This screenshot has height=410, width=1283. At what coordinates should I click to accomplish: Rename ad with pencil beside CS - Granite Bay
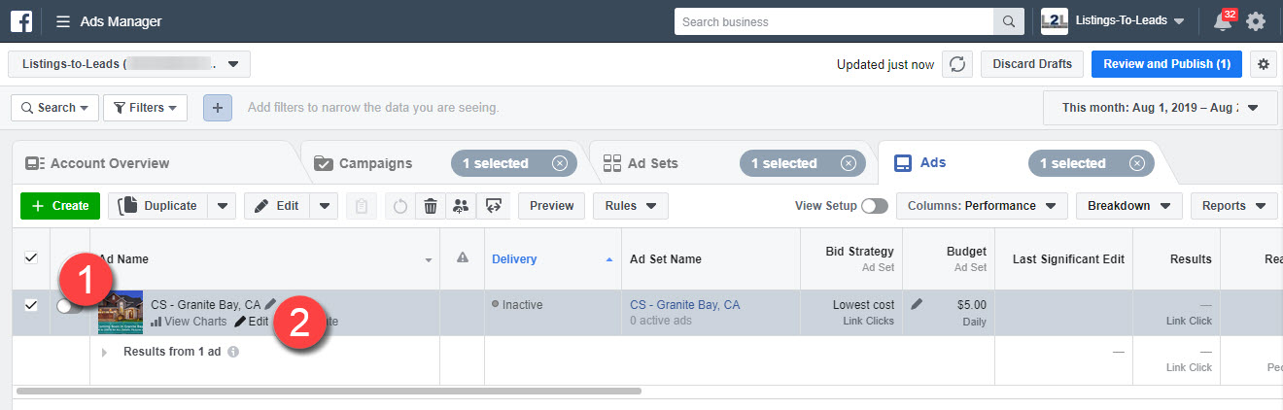click(x=270, y=304)
